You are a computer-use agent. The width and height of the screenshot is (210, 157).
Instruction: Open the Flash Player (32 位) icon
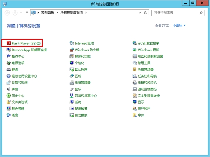pos(9,43)
